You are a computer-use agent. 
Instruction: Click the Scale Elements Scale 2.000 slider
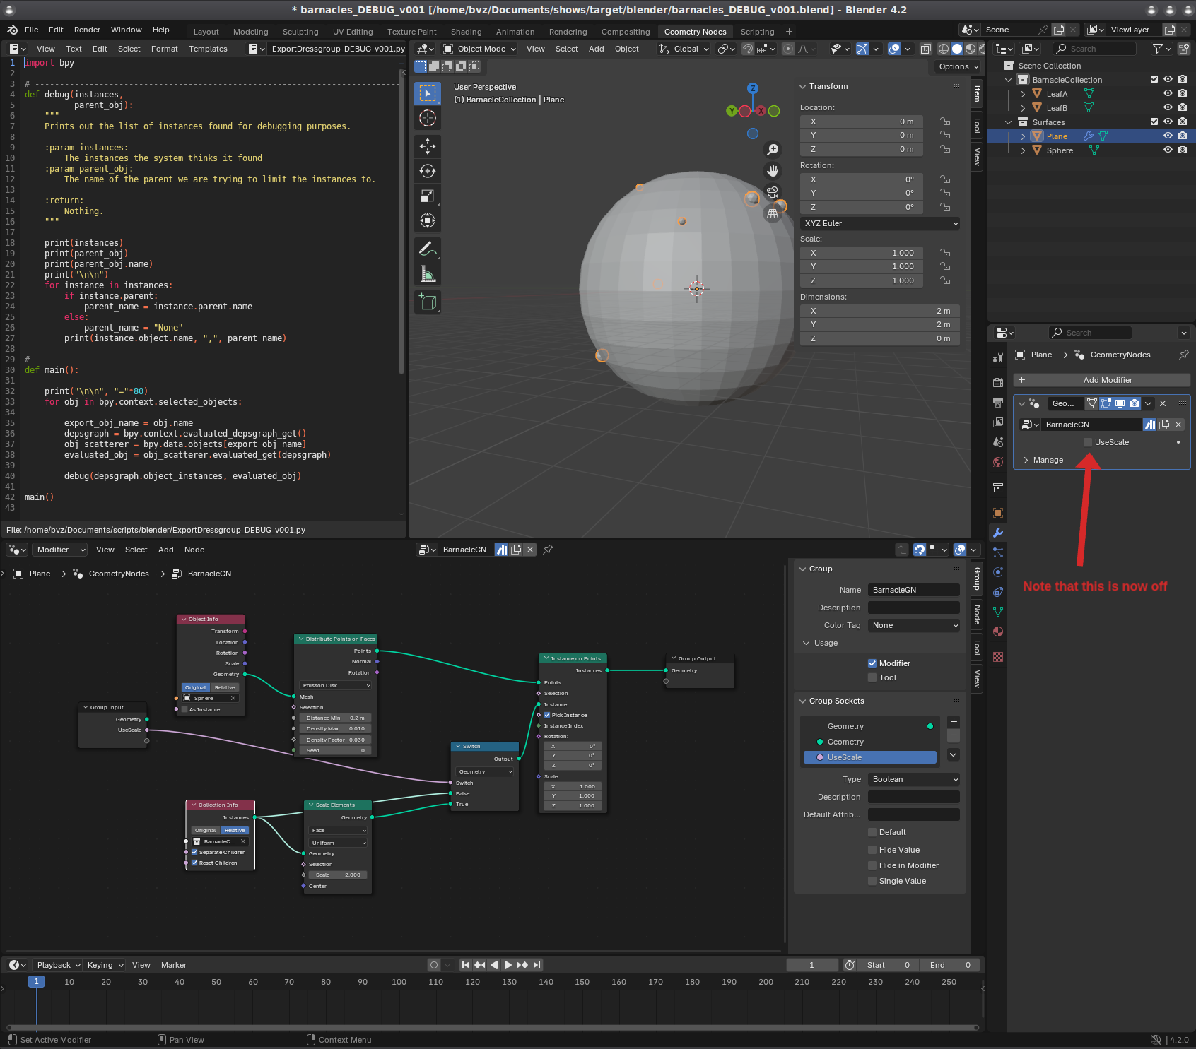click(338, 875)
